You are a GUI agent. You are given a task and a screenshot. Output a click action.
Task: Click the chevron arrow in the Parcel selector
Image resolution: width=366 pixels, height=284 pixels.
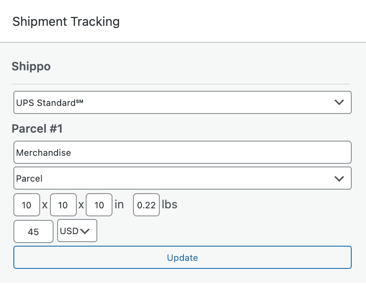339,179
